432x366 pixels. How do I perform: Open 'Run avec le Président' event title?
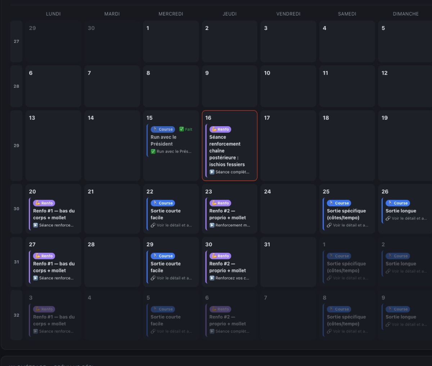pyautogui.click(x=163, y=140)
